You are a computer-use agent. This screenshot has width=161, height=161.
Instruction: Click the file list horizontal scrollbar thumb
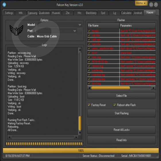point(110,88)
